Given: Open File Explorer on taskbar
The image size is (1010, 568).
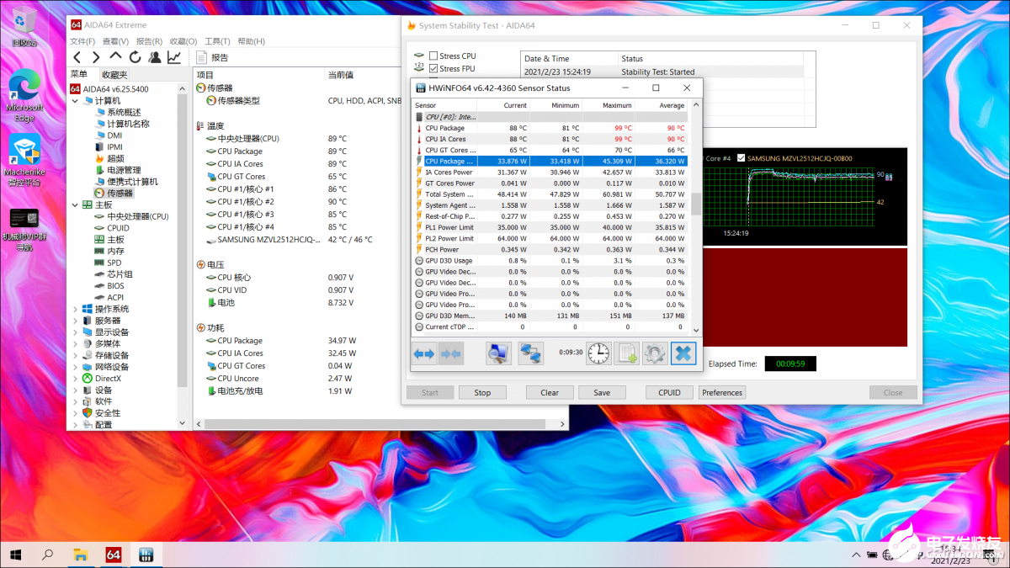Looking at the screenshot, I should coord(80,555).
